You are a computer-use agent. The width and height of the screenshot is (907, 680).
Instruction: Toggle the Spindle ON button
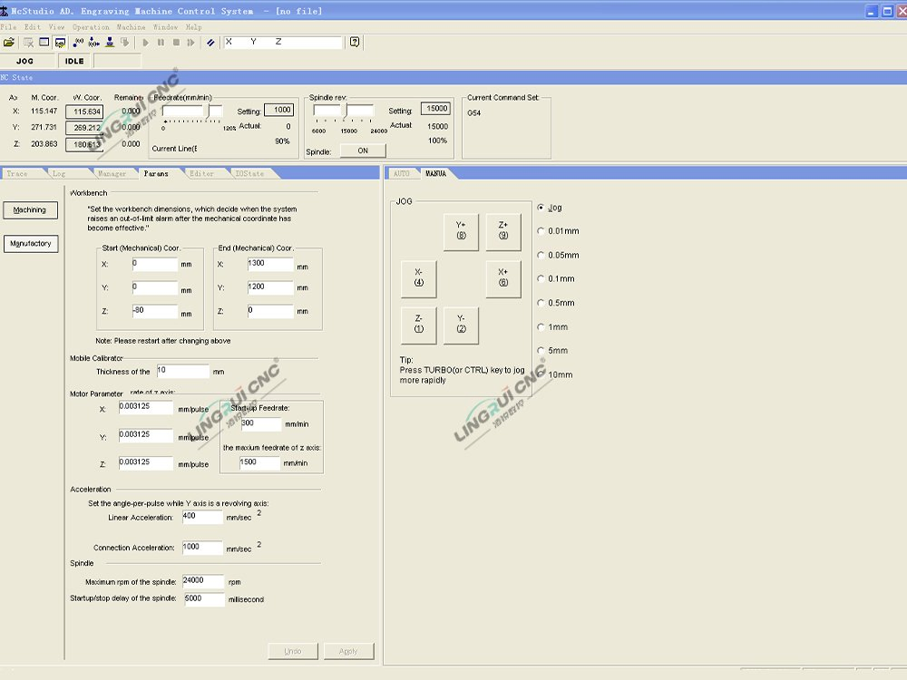[363, 151]
